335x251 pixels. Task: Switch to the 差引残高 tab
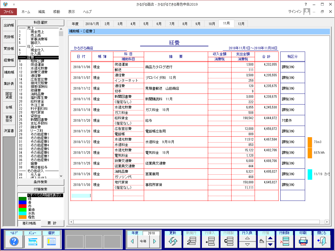pos(29,223)
